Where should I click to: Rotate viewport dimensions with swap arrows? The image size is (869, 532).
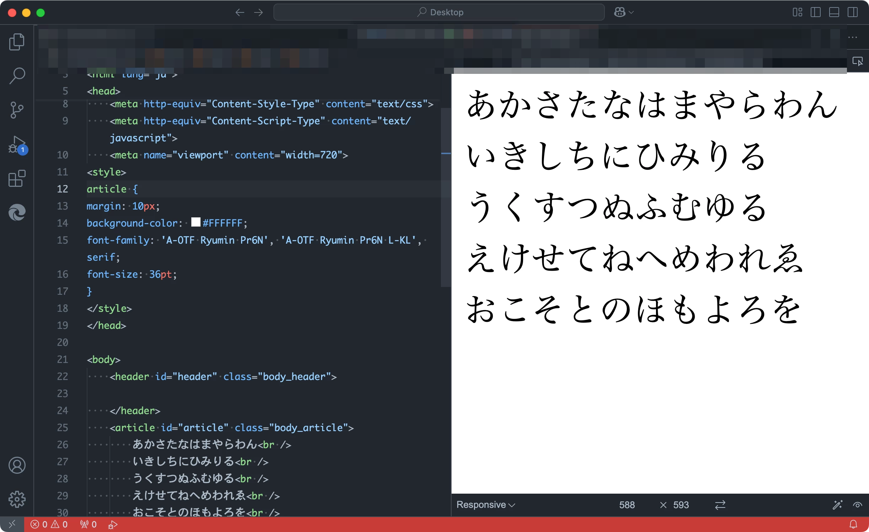pyautogui.click(x=720, y=505)
